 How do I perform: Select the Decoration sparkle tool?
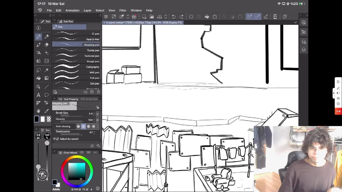coord(47,53)
